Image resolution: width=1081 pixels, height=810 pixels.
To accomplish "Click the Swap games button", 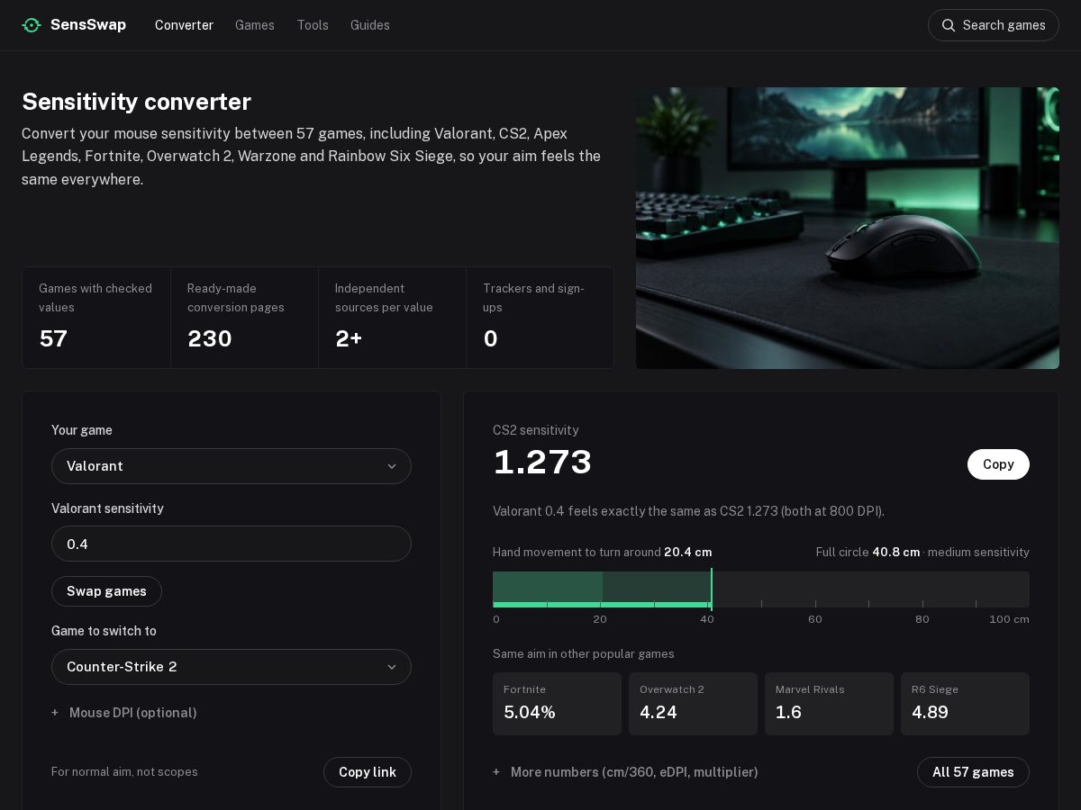I will [x=106, y=591].
